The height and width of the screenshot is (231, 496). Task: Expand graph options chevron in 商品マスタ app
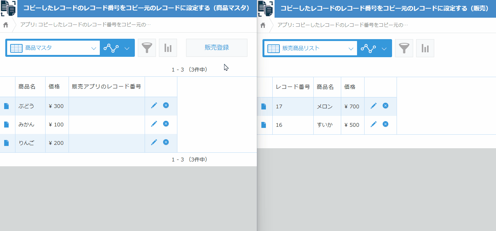coord(127,48)
